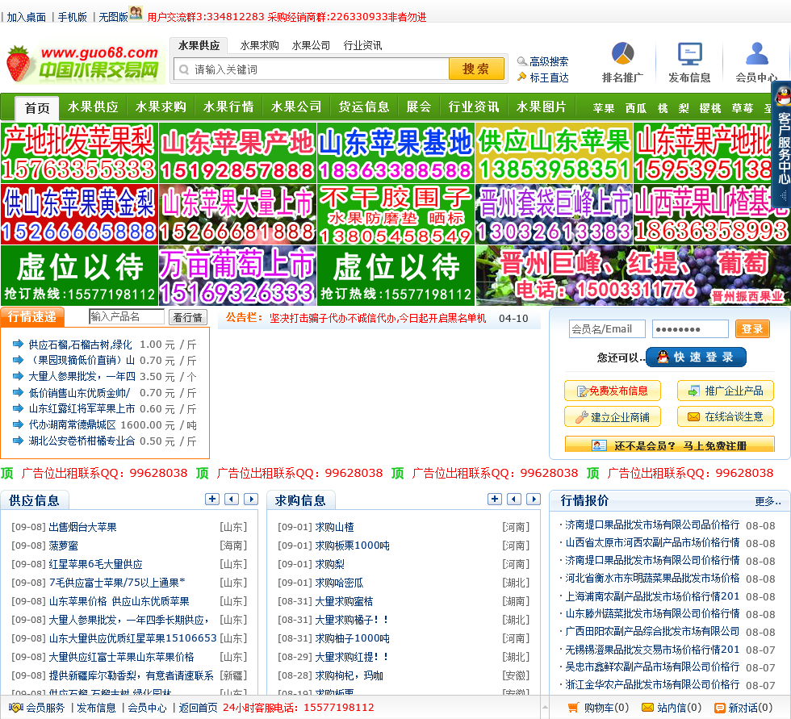The height and width of the screenshot is (719, 791).
Task: Click arrow beside 供应石榴,石榴古树,绿化
Action: tap(18, 344)
